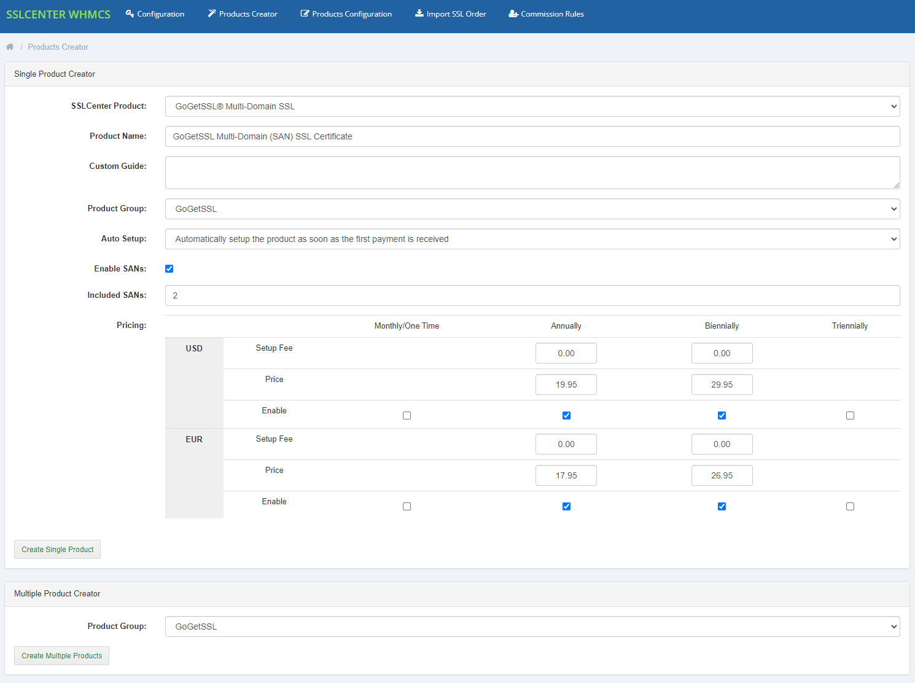Open the SSLCenter Product dropdown

[532, 106]
